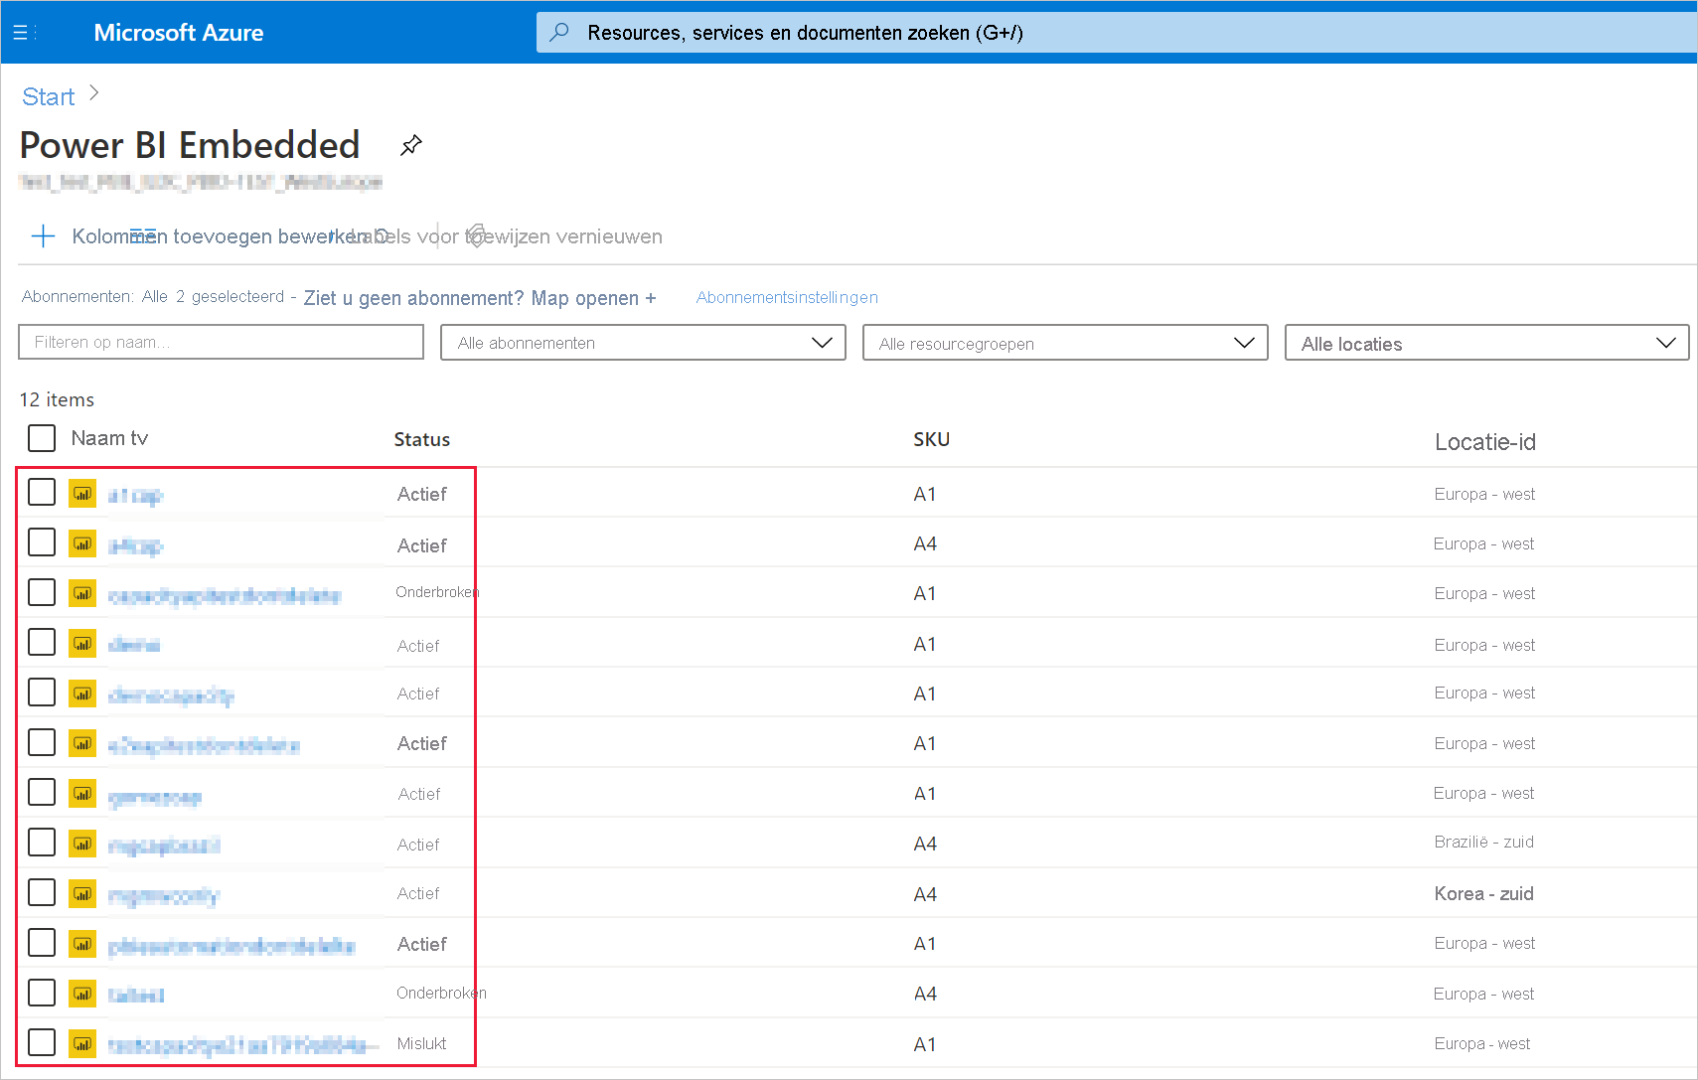The height and width of the screenshot is (1080, 1698).
Task: Click Power BI icon in Onderbroken A4 row
Action: pos(82,993)
